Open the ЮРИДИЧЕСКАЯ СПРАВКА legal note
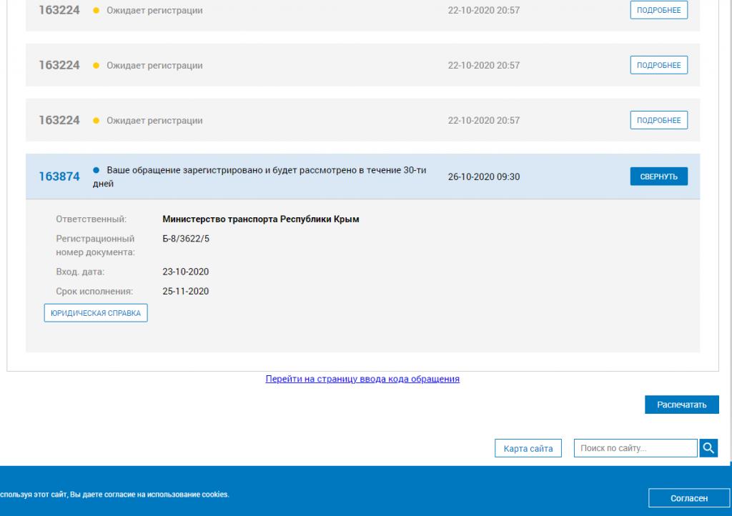This screenshot has width=732, height=516. tap(96, 313)
